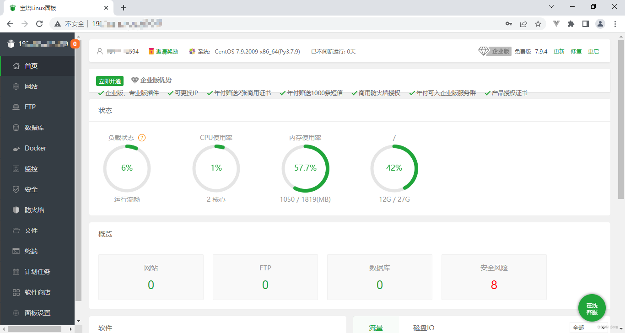Click the 网站 overview card

coord(151,277)
